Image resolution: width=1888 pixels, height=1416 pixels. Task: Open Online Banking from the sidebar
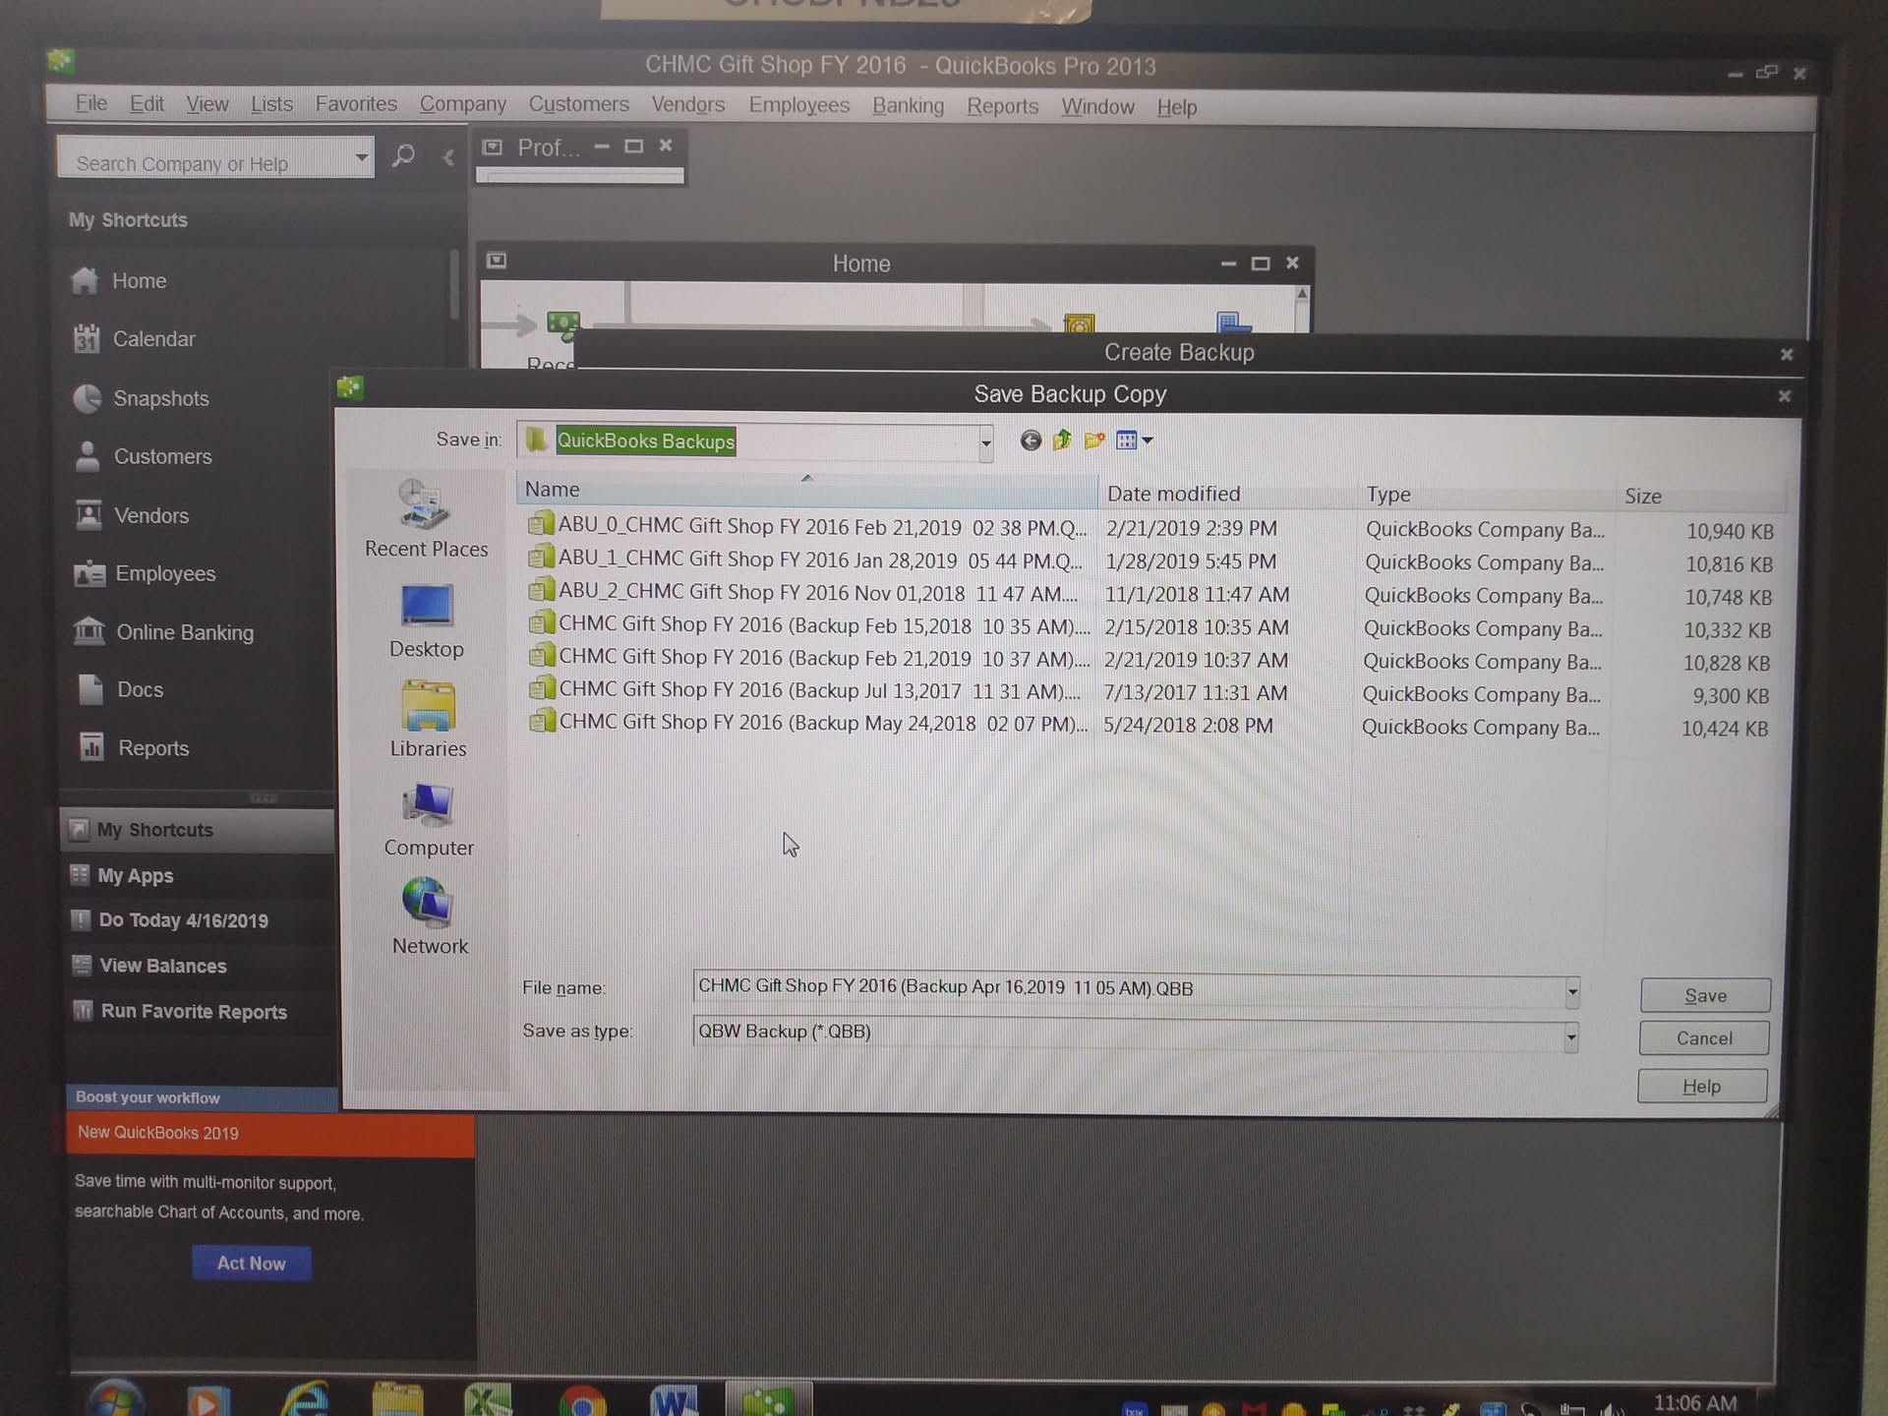tap(184, 632)
